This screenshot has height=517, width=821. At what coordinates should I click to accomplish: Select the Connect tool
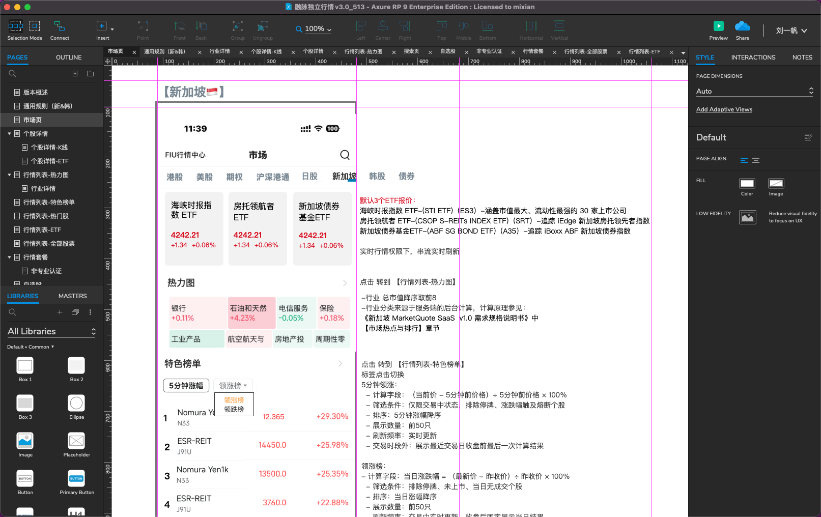60,26
